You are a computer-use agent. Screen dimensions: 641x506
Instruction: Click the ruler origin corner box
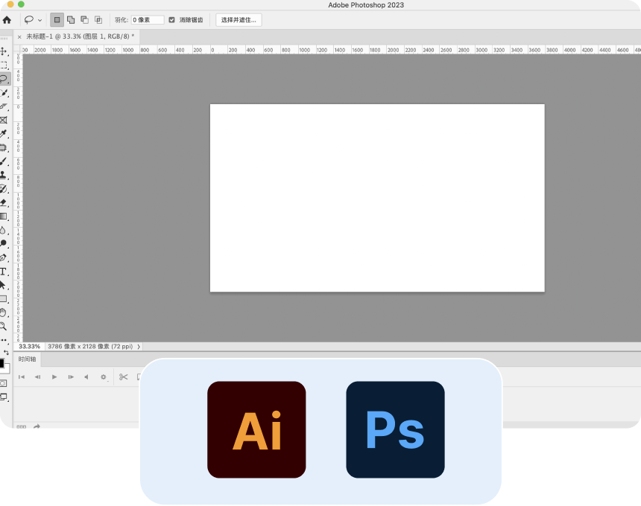click(18, 49)
